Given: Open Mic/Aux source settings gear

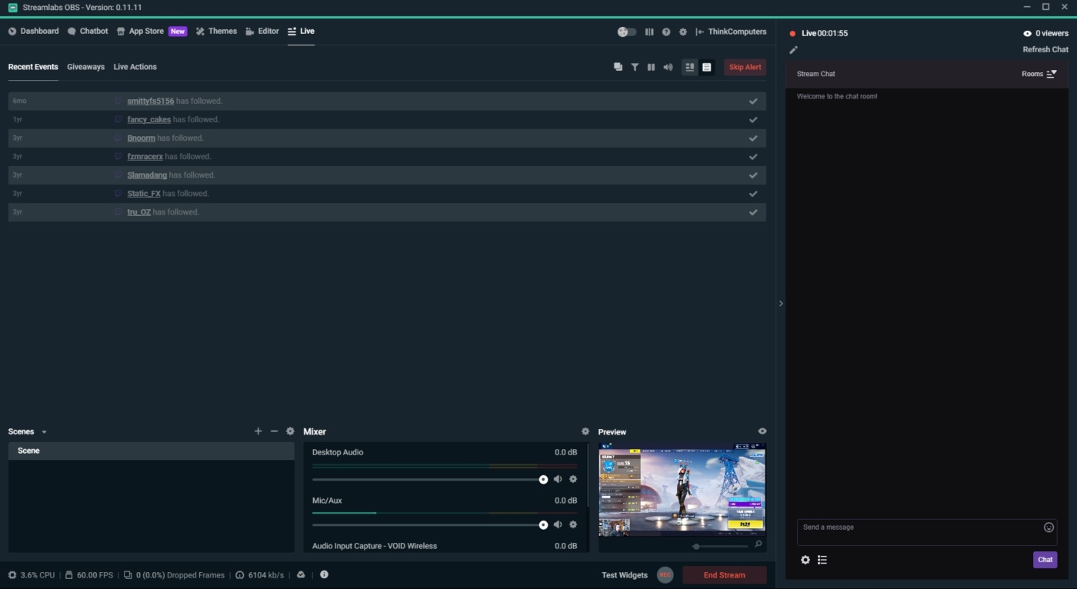Looking at the screenshot, I should (x=573, y=524).
